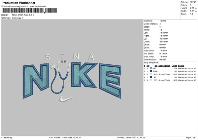Click the Tajima machine value
198x140 pixels.
click(x=163, y=20)
